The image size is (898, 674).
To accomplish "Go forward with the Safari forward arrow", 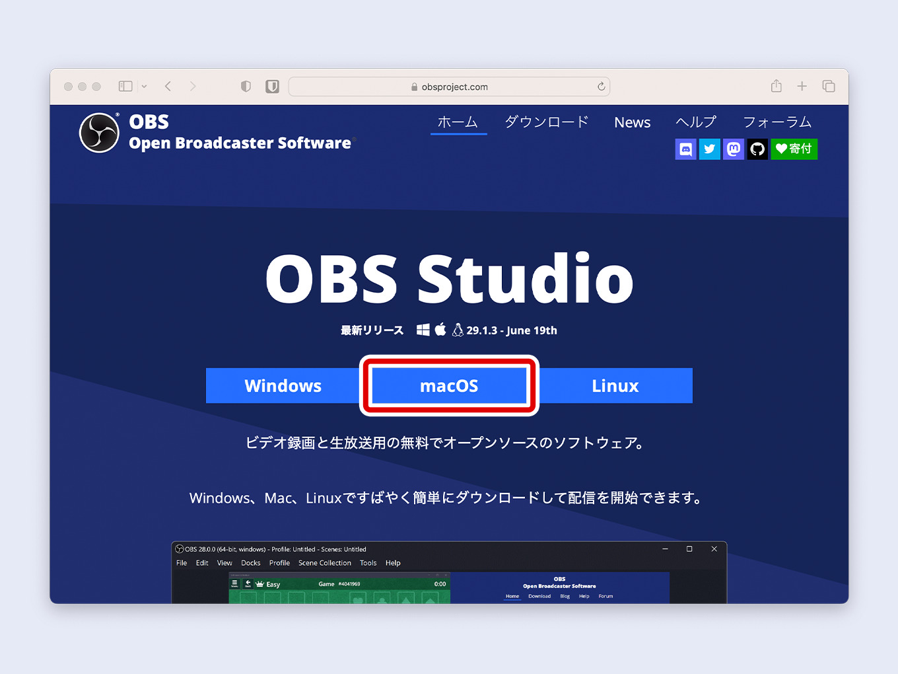I will (x=193, y=86).
